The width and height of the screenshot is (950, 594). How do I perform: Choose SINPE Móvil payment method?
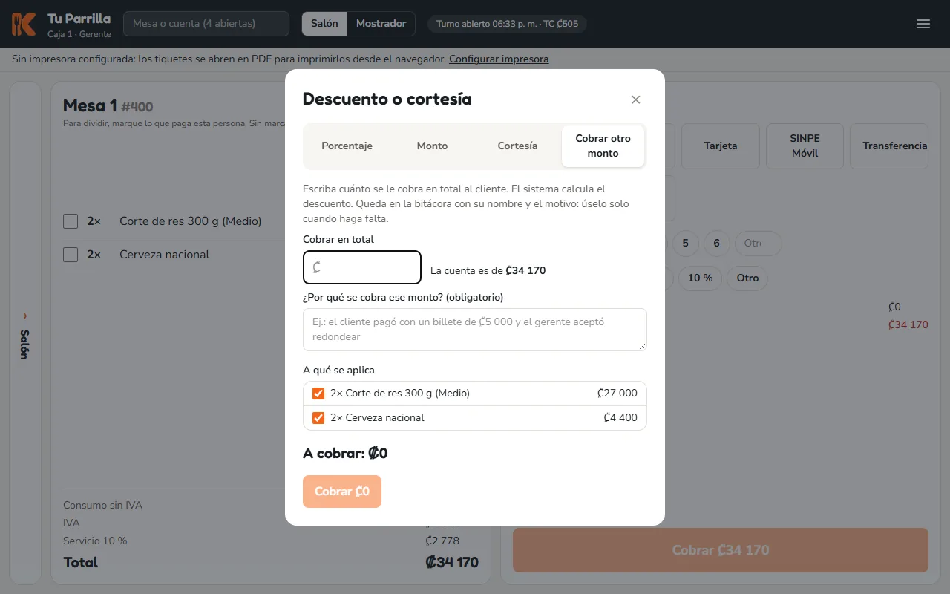(805, 146)
